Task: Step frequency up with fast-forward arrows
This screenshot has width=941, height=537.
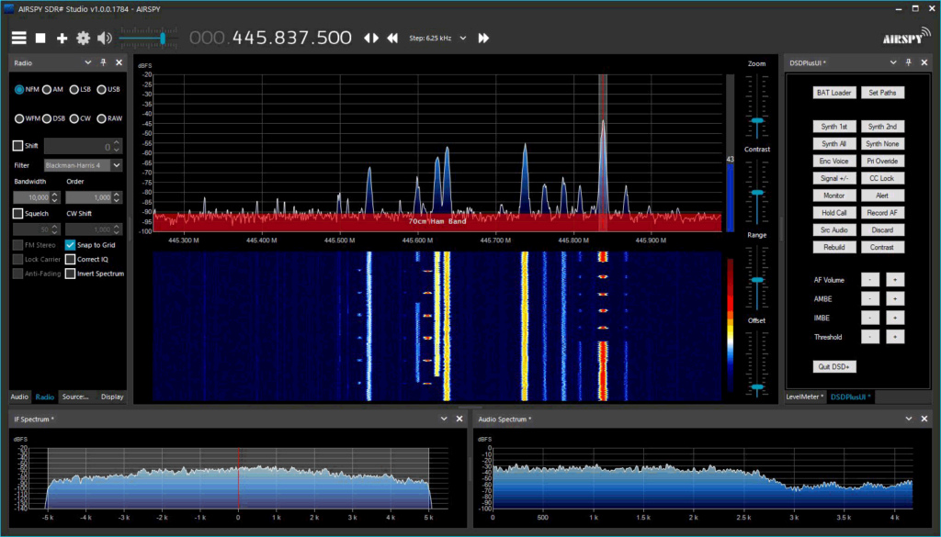Action: click(x=483, y=38)
